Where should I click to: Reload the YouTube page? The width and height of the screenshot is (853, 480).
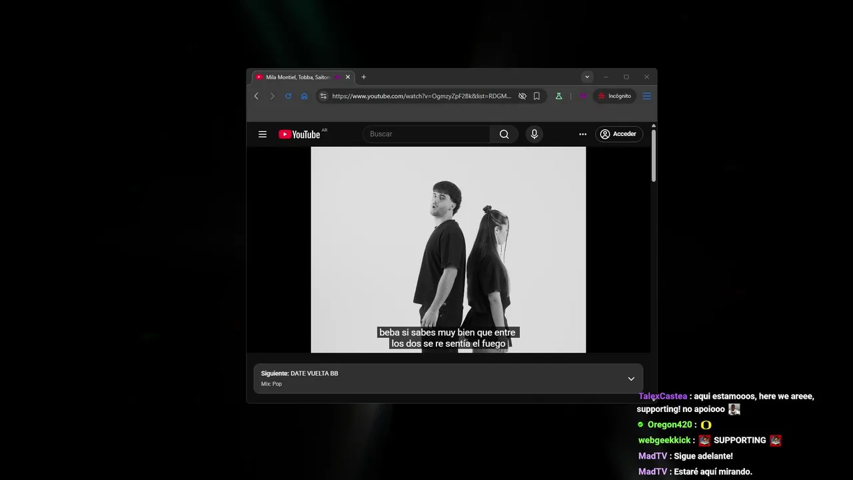point(288,96)
